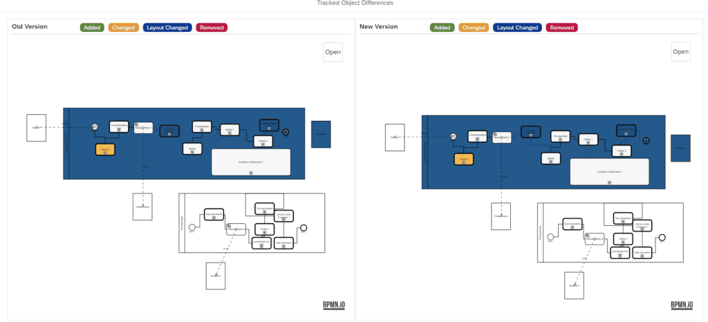Select JSON to XML Converter 1, Old Version
This screenshot has height=322, width=708.
pyautogui.click(x=283, y=216)
